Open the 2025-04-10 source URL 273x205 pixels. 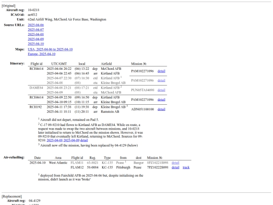pos(36,44)
